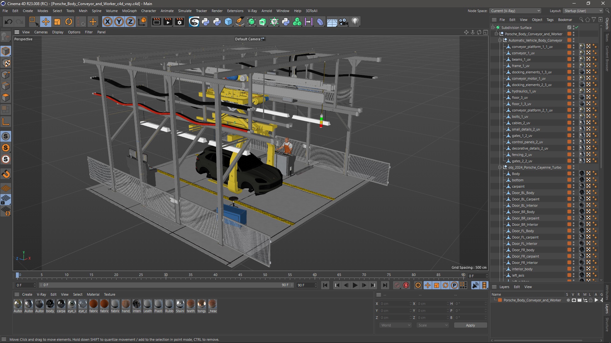Open Layout dropdown Startup (User)
Screen dimensions: 611x343
[x=583, y=11]
